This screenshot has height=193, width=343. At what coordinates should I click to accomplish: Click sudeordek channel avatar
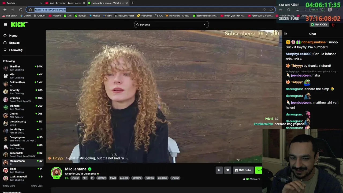[6, 155]
